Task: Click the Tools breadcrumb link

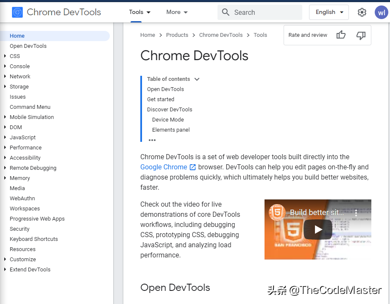Action: coord(260,35)
